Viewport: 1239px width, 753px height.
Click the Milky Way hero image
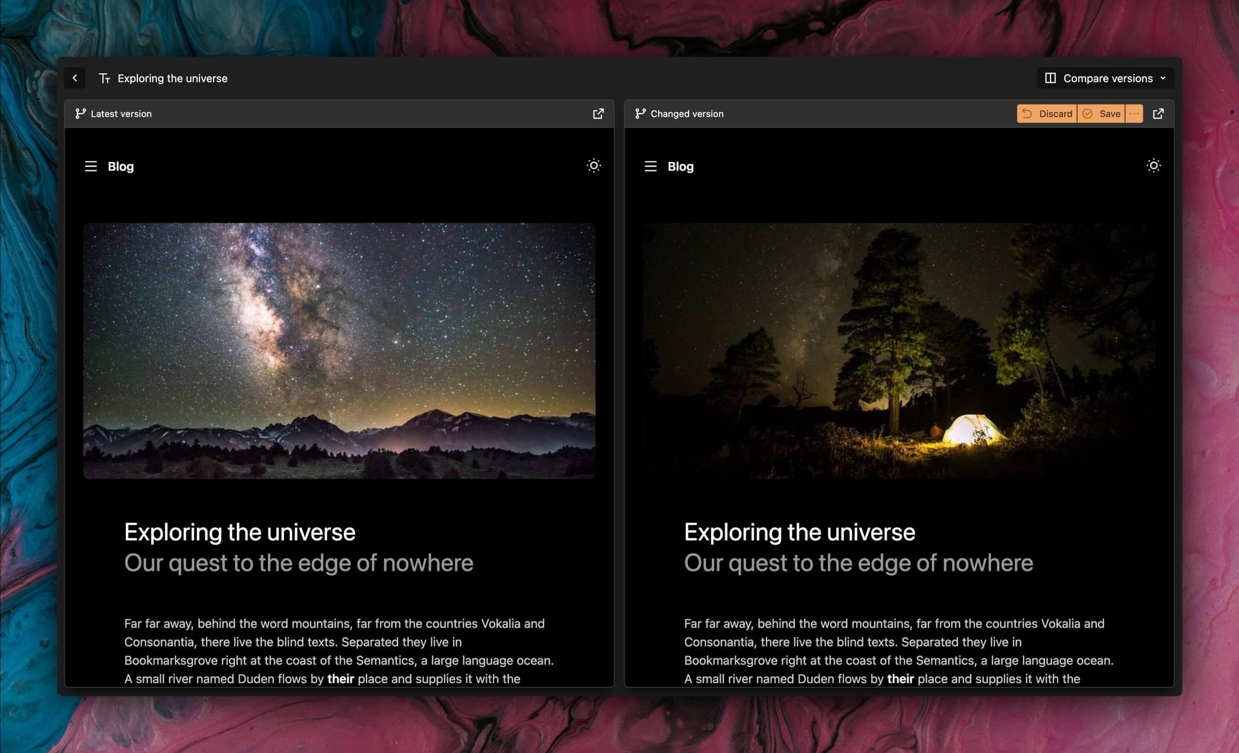click(339, 350)
